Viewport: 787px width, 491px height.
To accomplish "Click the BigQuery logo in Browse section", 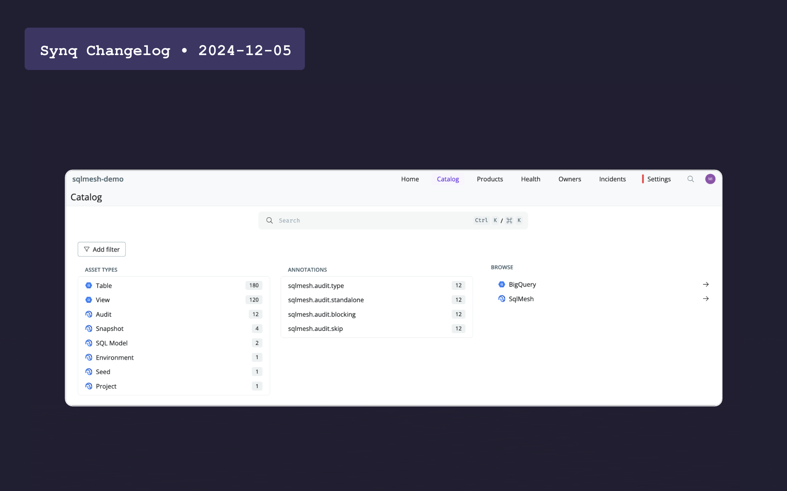I will [x=502, y=284].
